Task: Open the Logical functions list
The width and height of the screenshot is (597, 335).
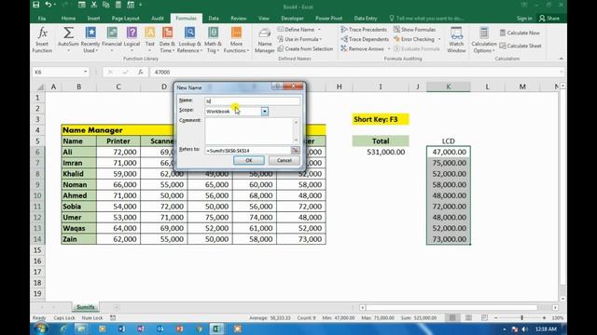Action: tap(132, 40)
